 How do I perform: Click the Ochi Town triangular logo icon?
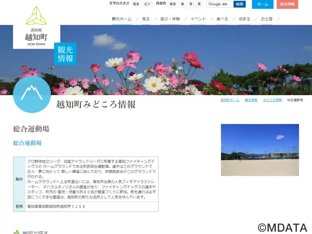click(36, 16)
